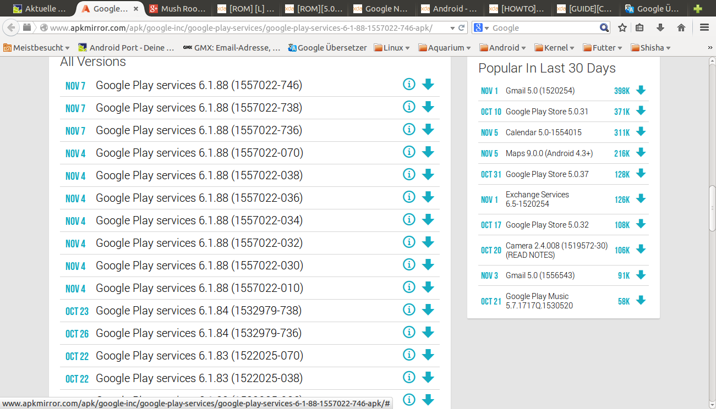Screen dimensions: 716x409
Task: Switch to the Mush Roo... tab
Action: [x=177, y=9]
